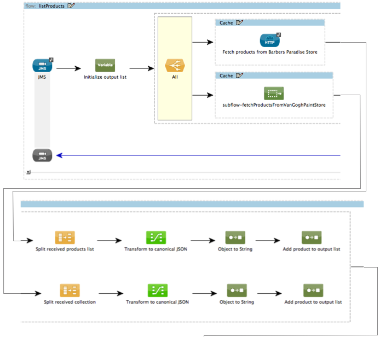Screen dimensions: 380x337
Task: Click the edit icon on the upper Cache scope
Action: (x=239, y=23)
